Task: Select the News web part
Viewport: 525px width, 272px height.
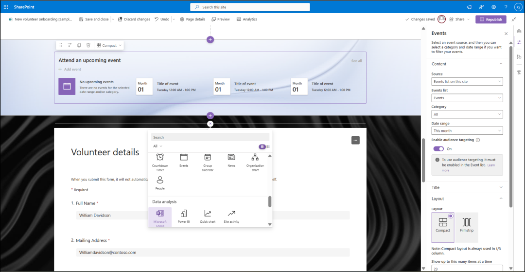Action: [231, 161]
